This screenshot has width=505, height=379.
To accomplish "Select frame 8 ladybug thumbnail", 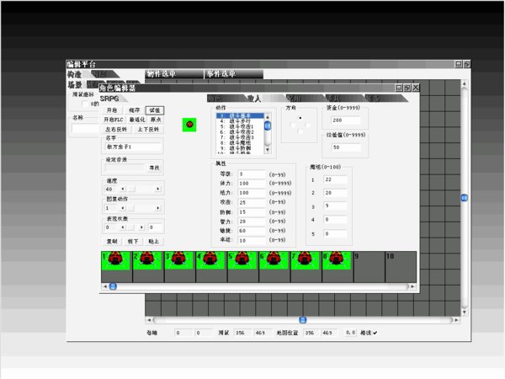I will pos(337,265).
